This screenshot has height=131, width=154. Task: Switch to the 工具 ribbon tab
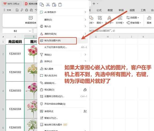[143, 10]
